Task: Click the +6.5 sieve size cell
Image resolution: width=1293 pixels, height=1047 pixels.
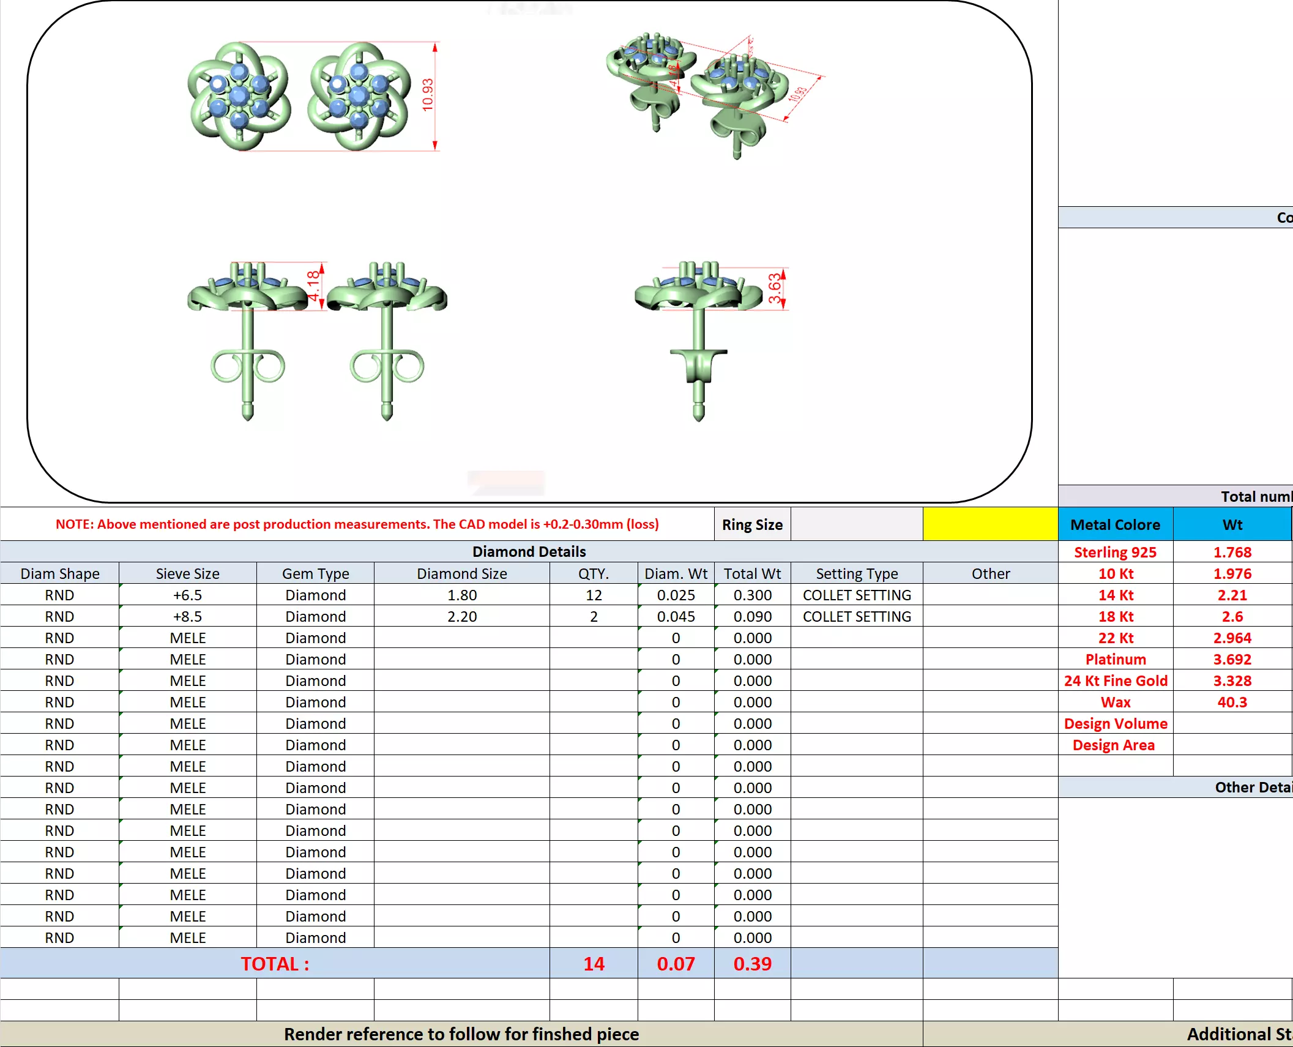Action: (188, 595)
